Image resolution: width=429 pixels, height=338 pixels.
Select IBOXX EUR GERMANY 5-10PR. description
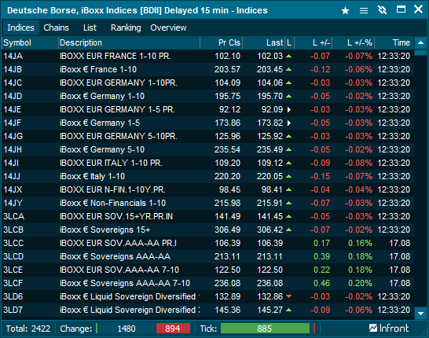[x=119, y=136]
